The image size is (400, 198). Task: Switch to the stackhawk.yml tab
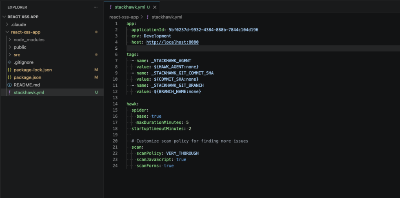[x=132, y=7]
